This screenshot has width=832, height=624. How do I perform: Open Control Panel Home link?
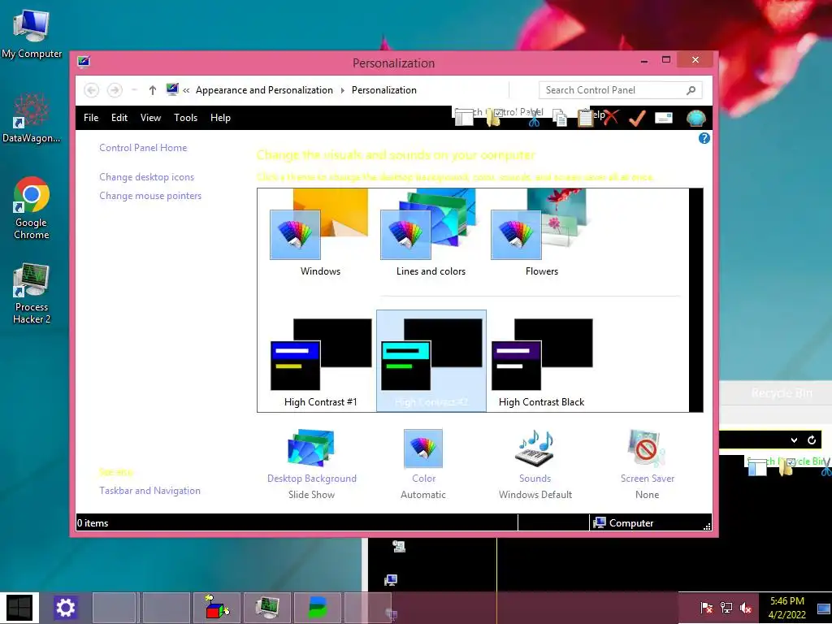click(x=143, y=148)
